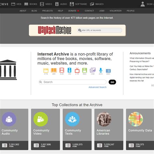
Task: Open the Help menu item
Action: 60,11
